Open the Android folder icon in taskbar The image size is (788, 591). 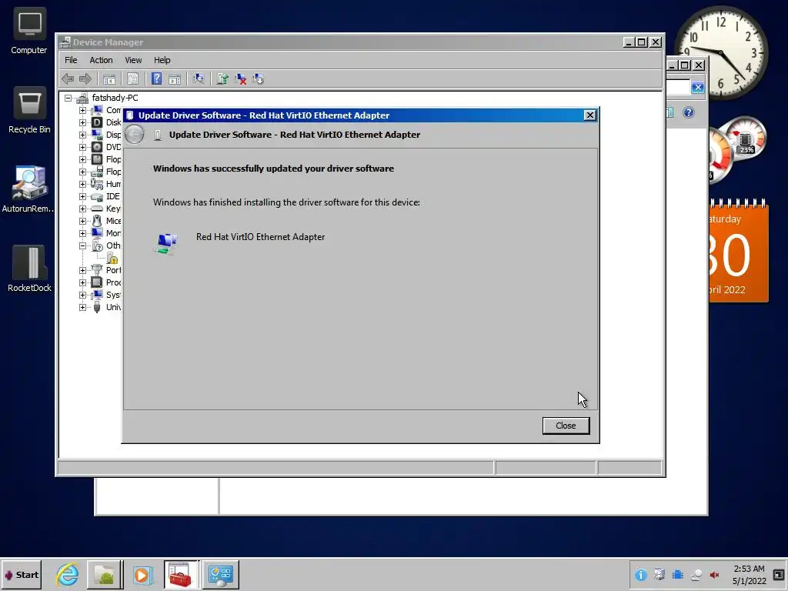coord(105,574)
